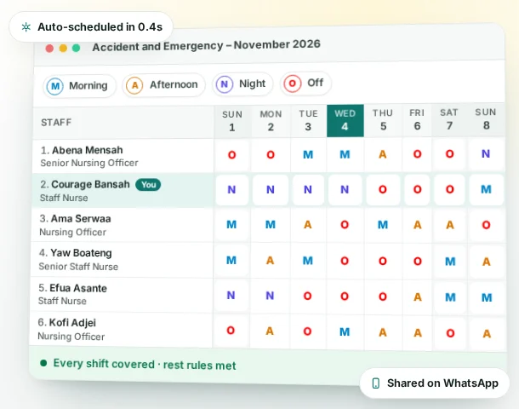Select the Morning legend label

pyautogui.click(x=88, y=85)
